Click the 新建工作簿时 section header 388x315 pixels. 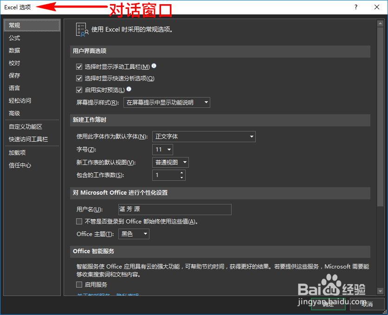click(x=220, y=120)
